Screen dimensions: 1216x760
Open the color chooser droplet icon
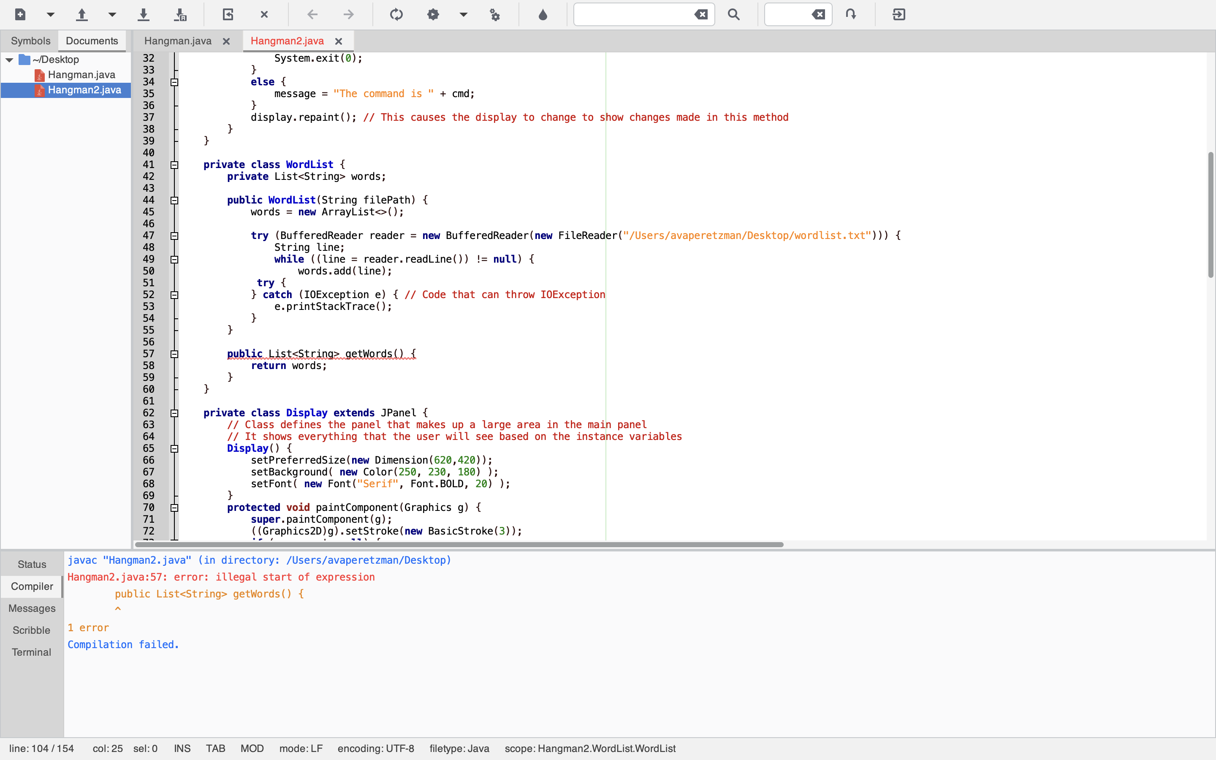pos(543,15)
